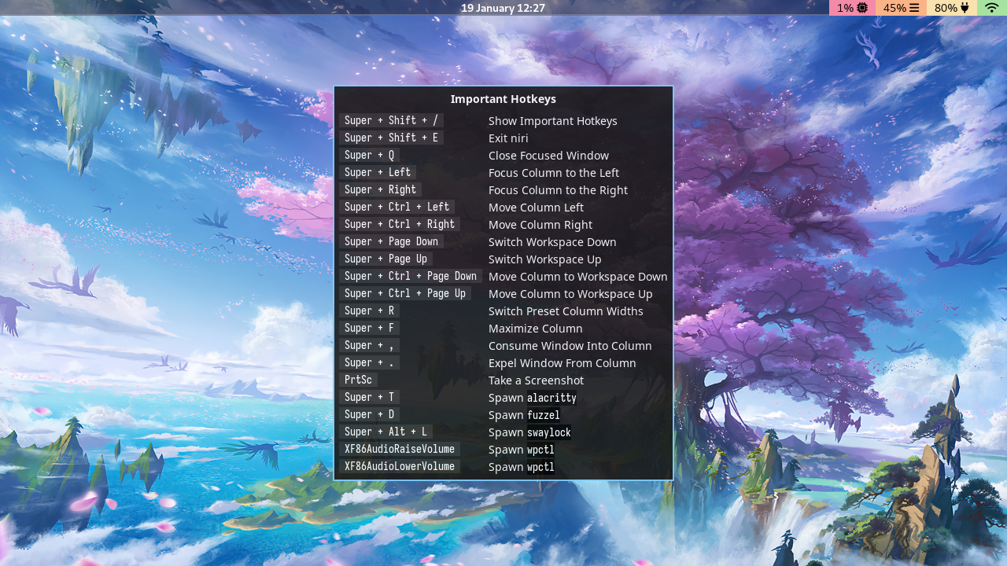Click the Take a Screenshot description
The image size is (1007, 566).
click(x=536, y=380)
